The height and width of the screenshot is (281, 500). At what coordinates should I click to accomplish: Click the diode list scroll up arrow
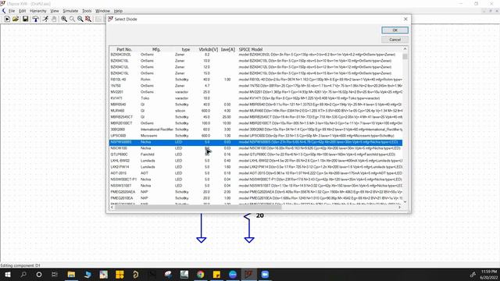405,48
